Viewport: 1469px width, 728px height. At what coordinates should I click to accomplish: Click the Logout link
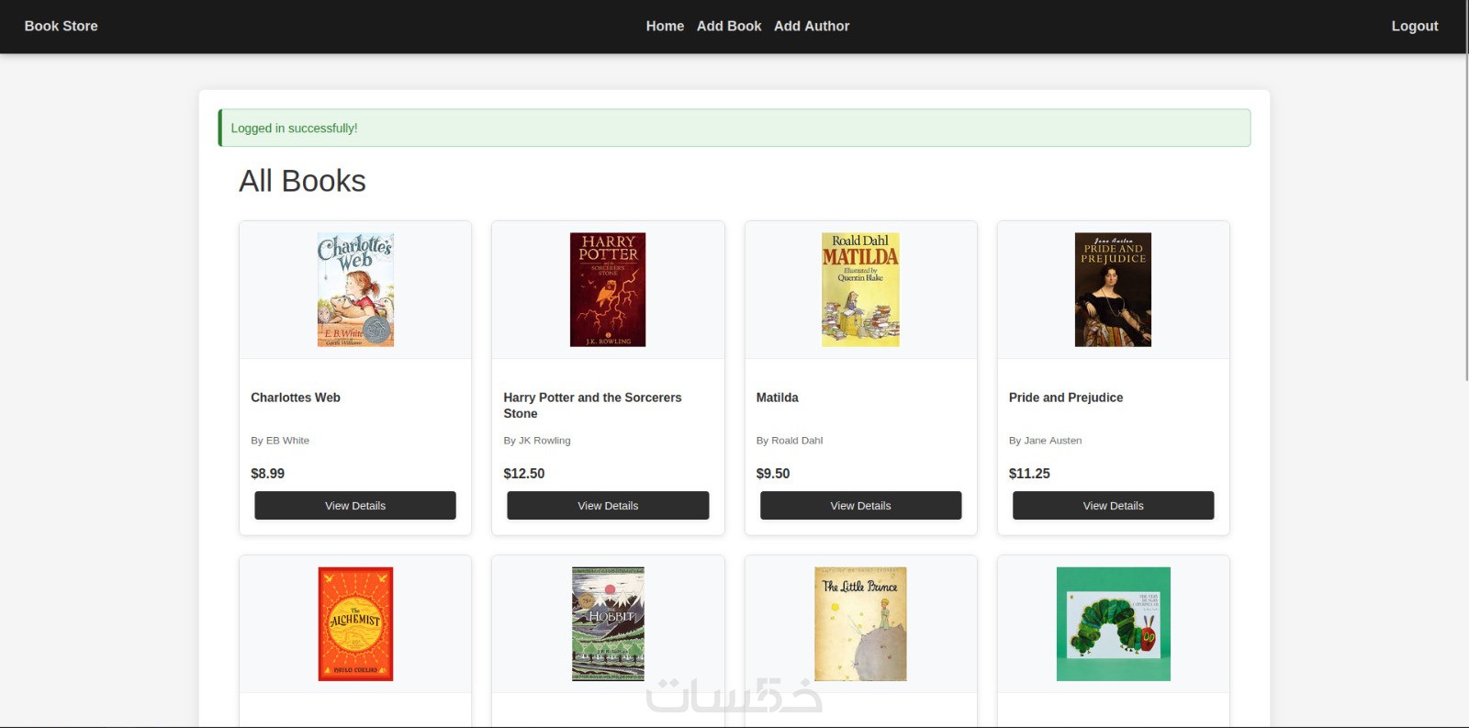(1414, 26)
